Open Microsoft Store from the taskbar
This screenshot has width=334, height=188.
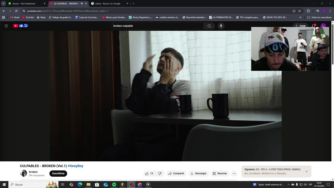[x=97, y=185]
